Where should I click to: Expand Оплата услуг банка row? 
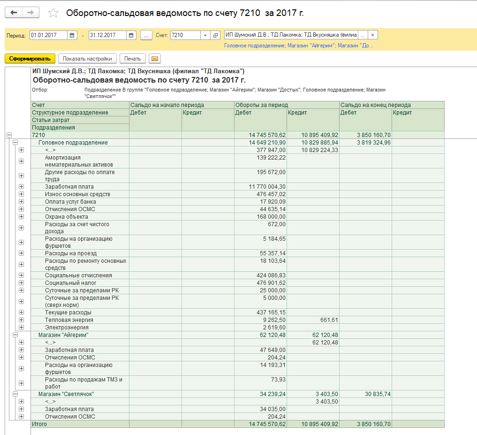pos(21,201)
